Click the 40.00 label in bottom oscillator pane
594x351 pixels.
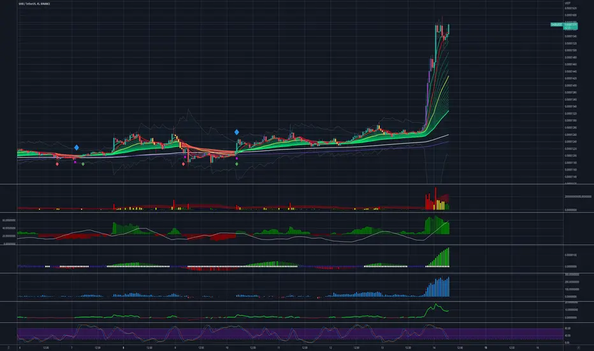(x=567, y=336)
